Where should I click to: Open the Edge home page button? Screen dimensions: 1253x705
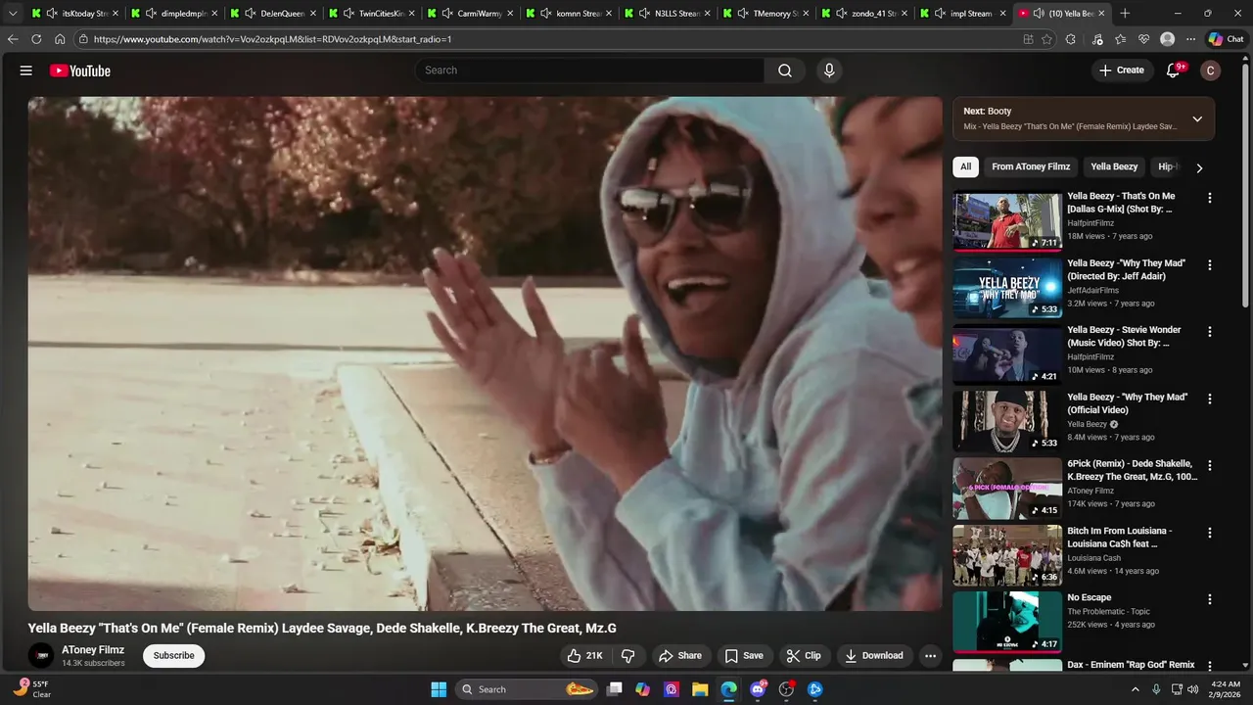tap(60, 39)
